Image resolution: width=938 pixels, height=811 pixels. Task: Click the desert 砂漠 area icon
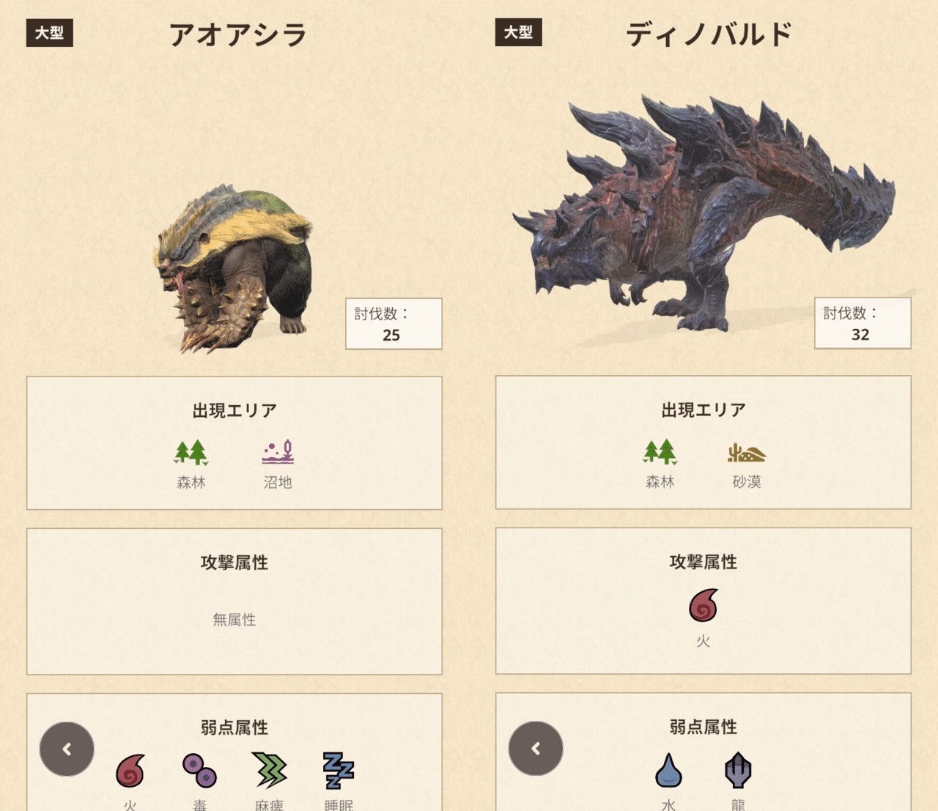coord(747,452)
